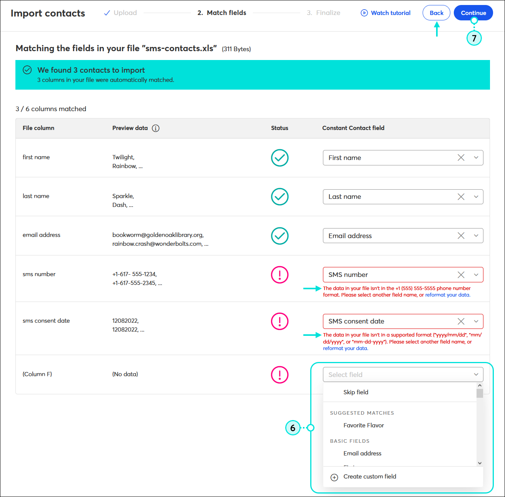Image resolution: width=505 pixels, height=497 pixels.
Task: Go to the Upload step
Action: click(120, 13)
